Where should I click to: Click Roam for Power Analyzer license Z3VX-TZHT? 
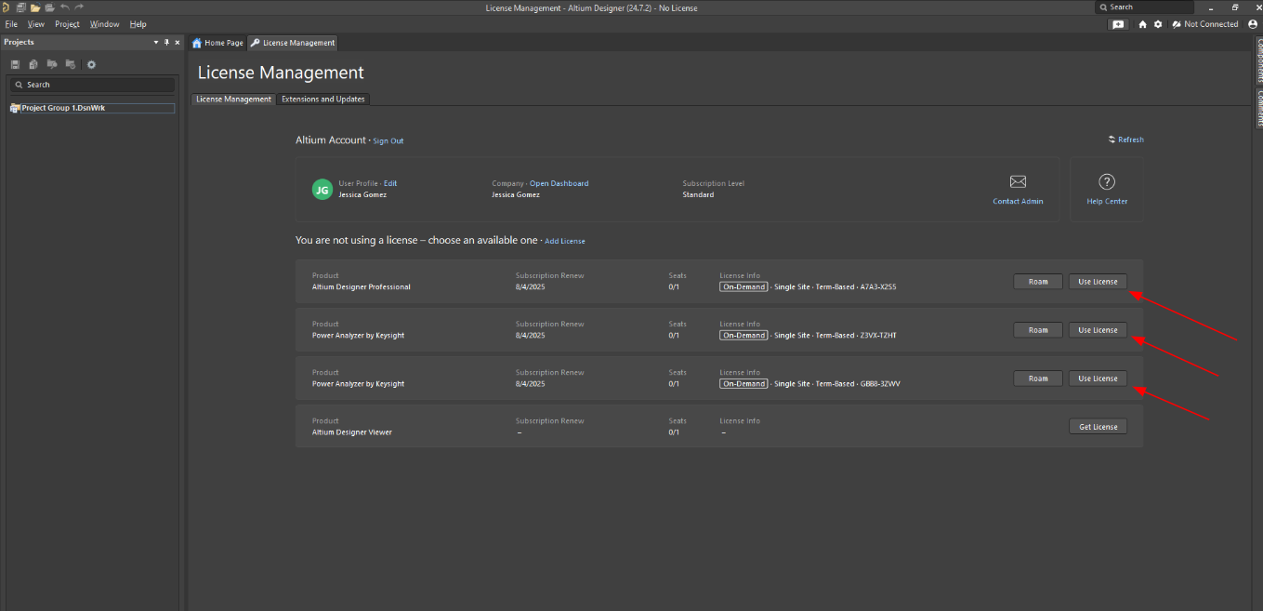point(1038,330)
